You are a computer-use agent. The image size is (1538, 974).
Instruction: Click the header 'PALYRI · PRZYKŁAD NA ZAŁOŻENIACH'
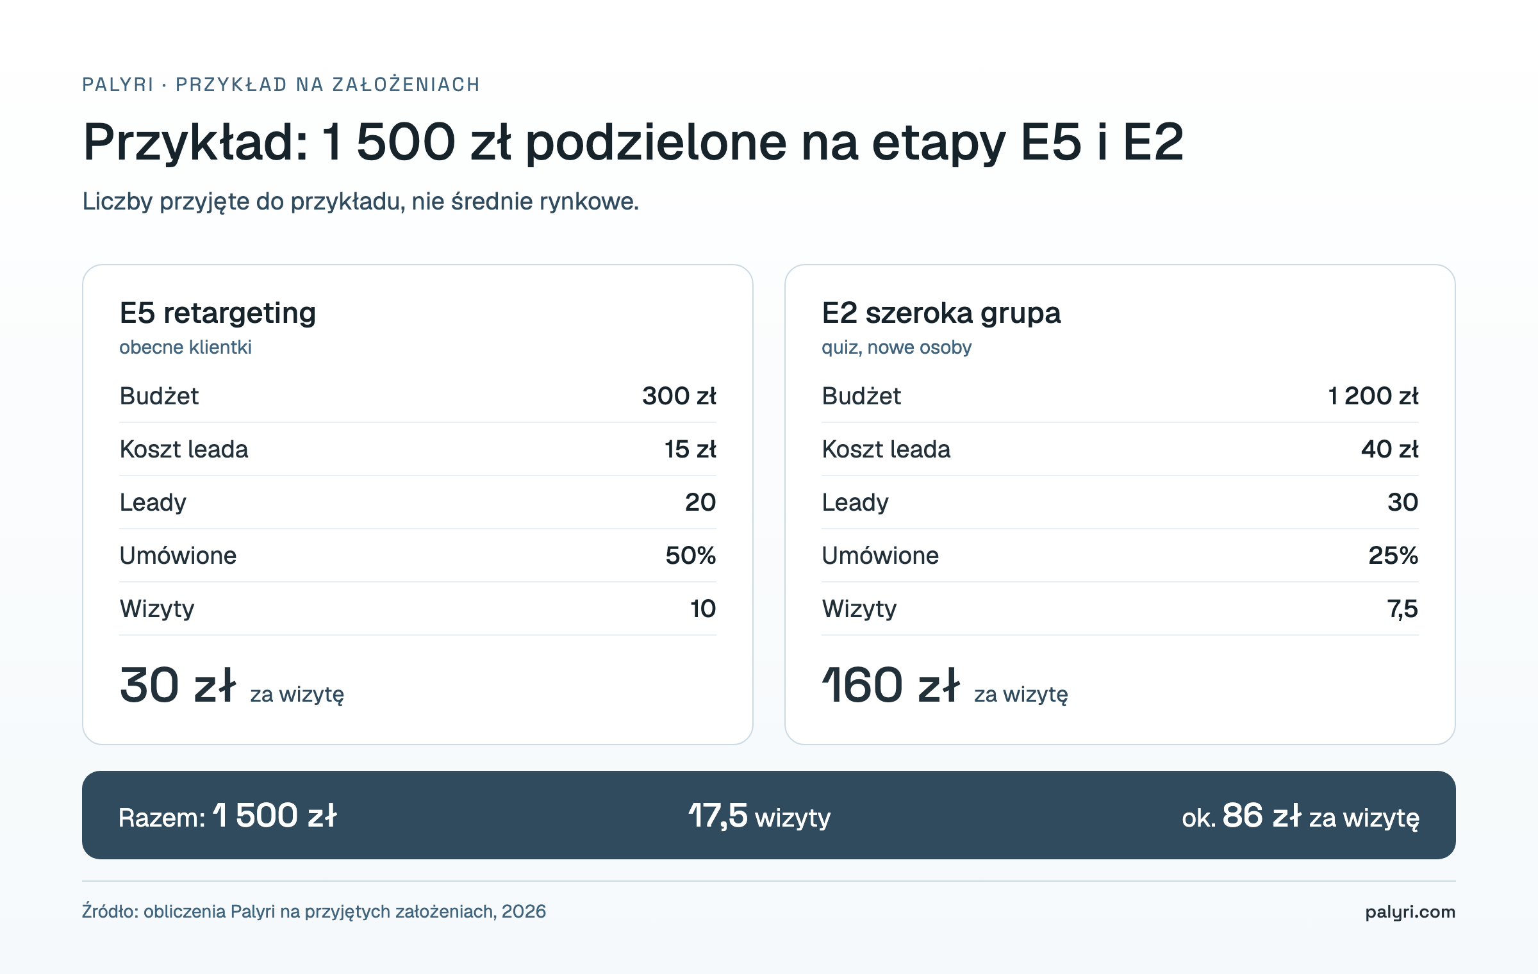[281, 85]
